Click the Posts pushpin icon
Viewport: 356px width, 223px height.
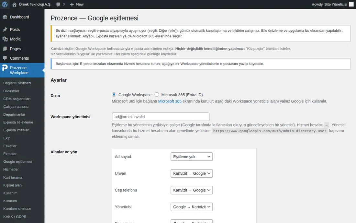tap(5, 29)
